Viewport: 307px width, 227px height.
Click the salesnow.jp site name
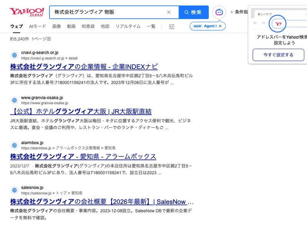tap(32, 188)
